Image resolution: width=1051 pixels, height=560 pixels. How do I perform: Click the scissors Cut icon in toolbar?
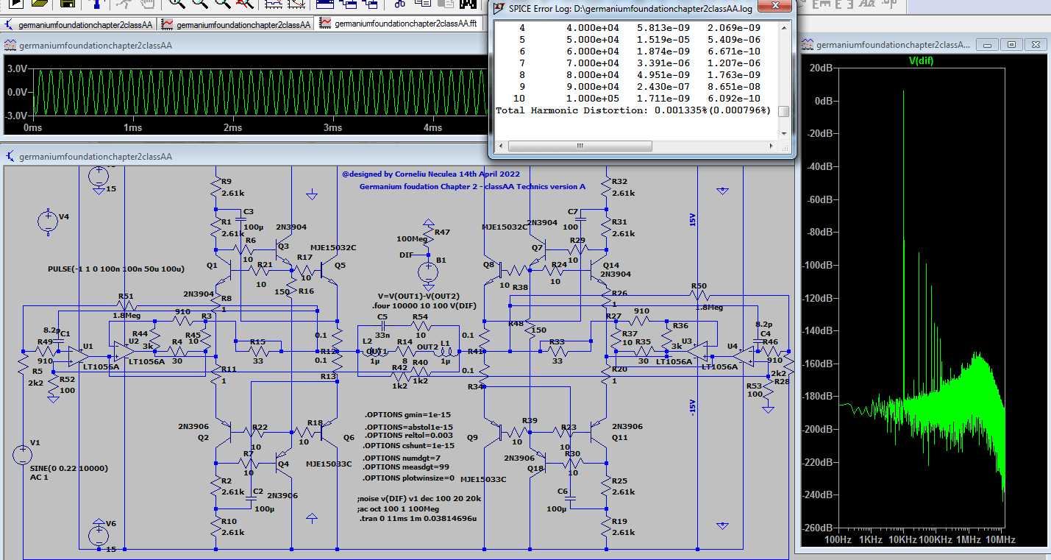[x=400, y=4]
